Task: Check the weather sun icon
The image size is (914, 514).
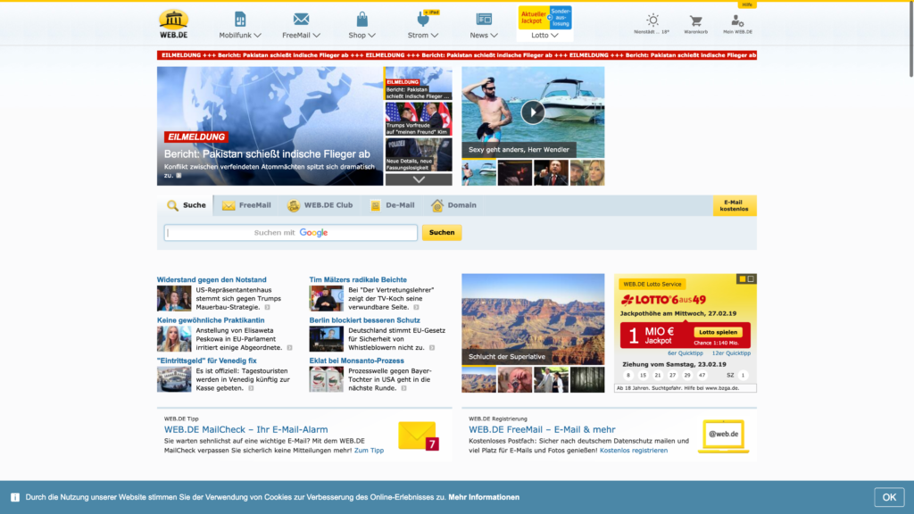Action: tap(652, 20)
